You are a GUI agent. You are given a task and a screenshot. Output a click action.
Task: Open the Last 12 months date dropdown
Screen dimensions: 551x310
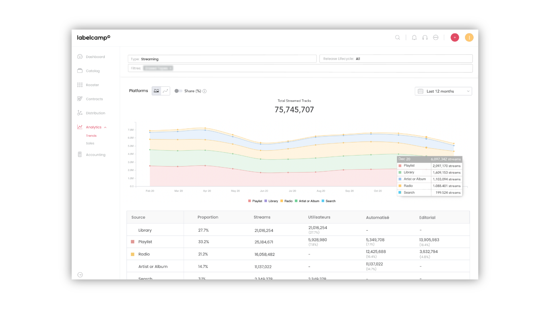click(x=443, y=91)
